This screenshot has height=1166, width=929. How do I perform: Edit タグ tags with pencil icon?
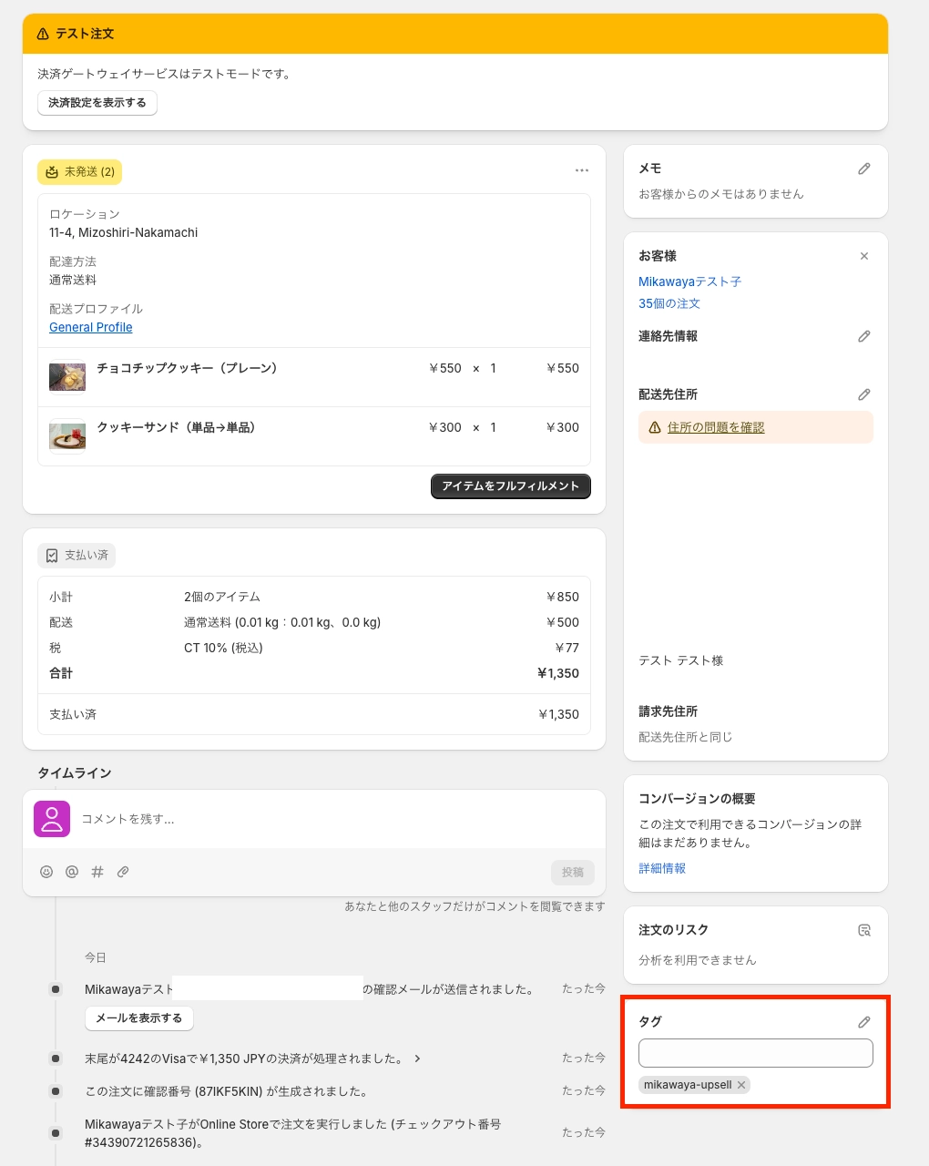click(864, 1022)
